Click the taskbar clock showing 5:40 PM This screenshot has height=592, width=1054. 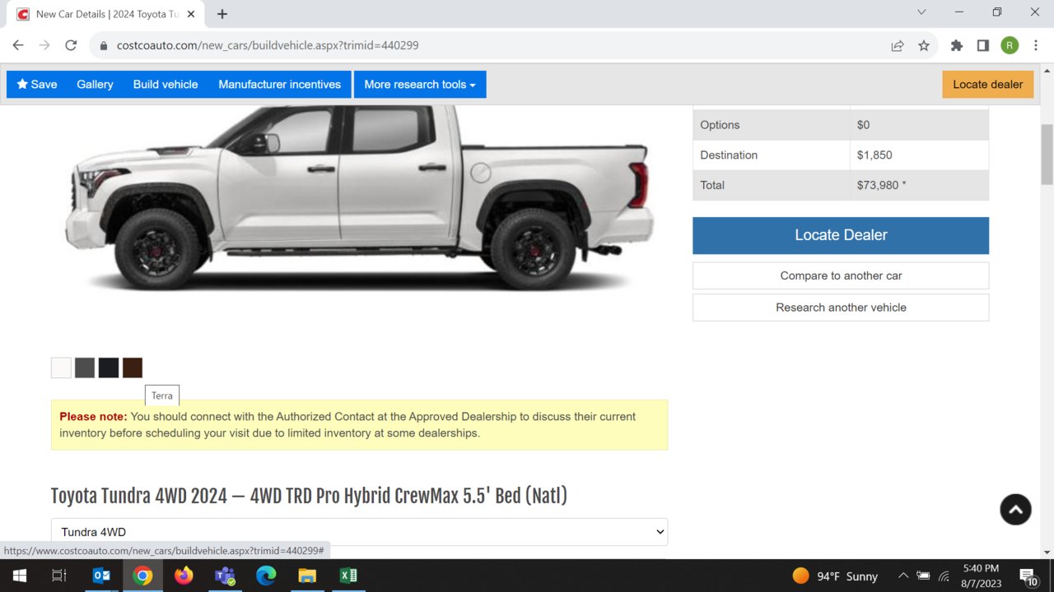(x=980, y=576)
